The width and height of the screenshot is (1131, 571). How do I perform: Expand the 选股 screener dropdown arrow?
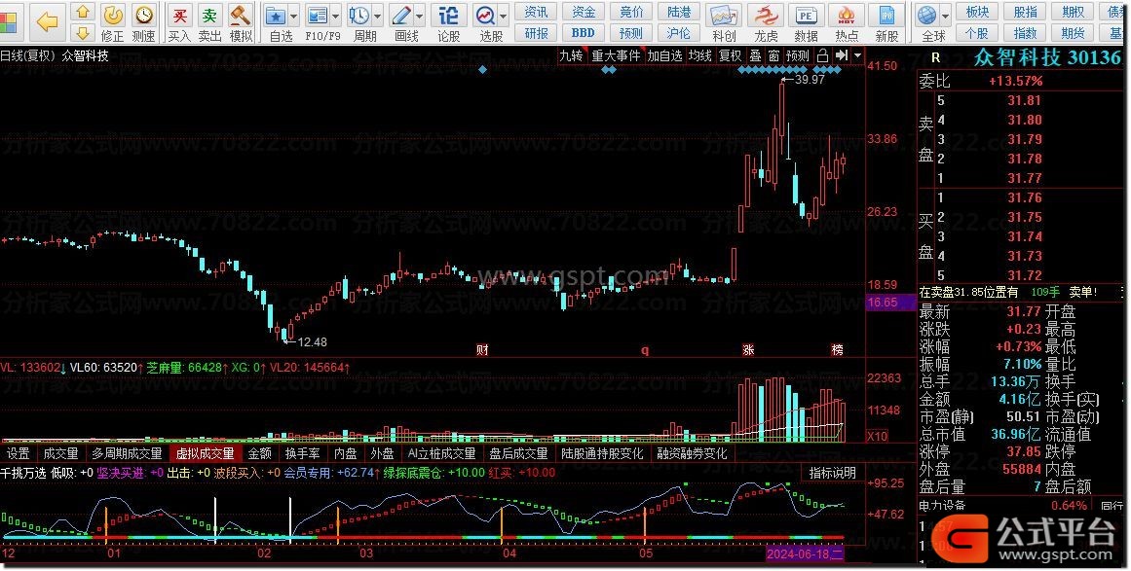tap(504, 16)
